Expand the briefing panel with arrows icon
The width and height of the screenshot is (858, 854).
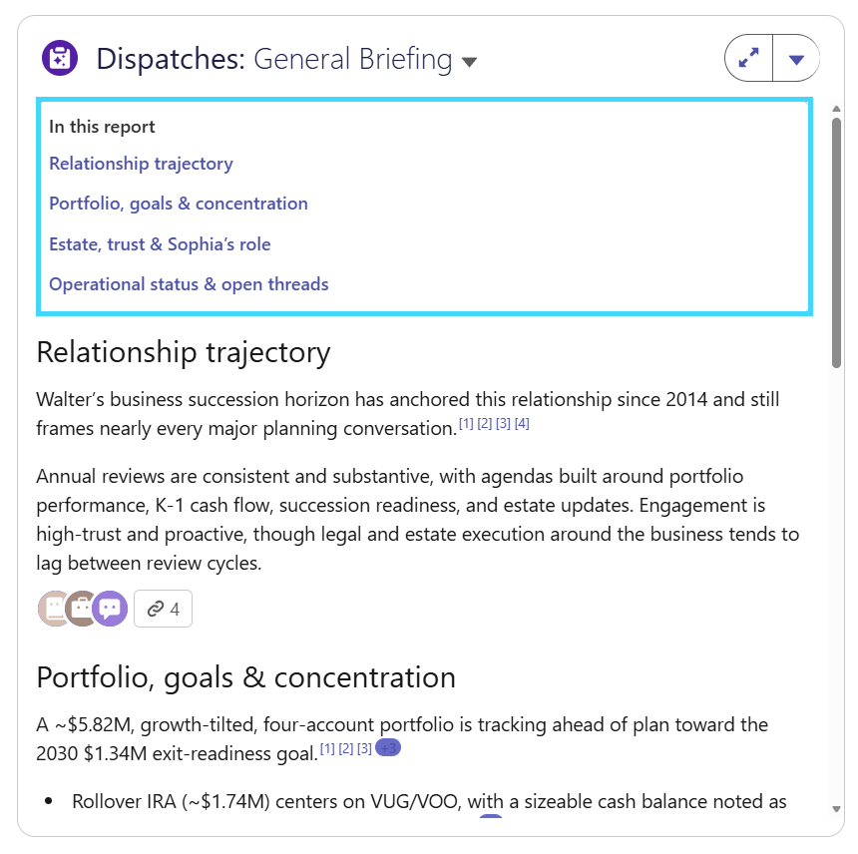[x=748, y=58]
